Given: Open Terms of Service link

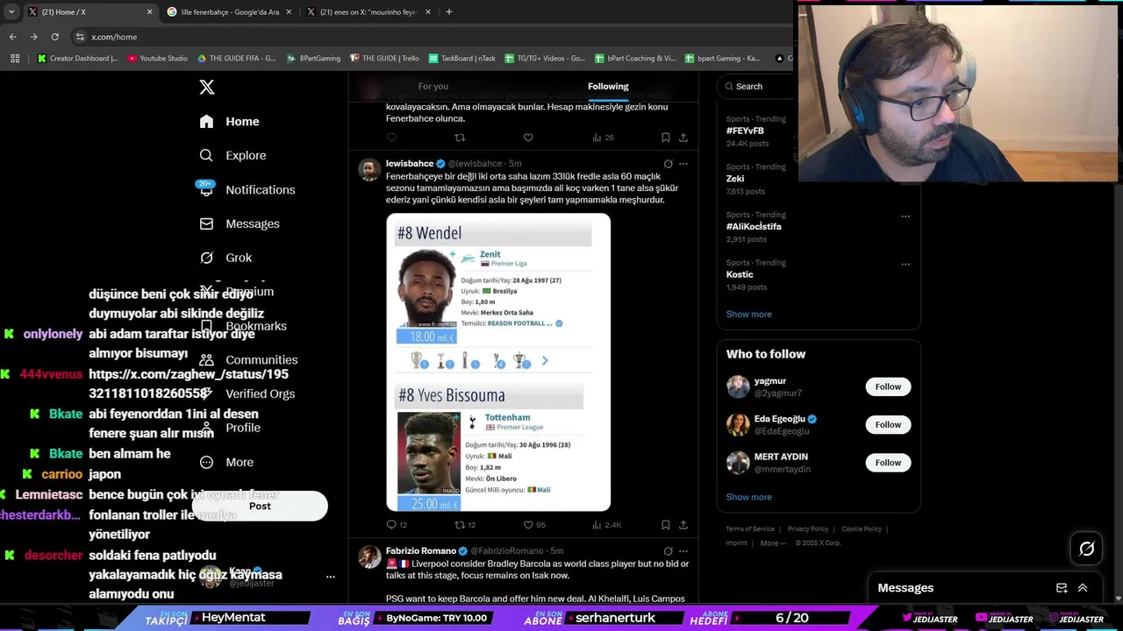Looking at the screenshot, I should click(x=750, y=529).
